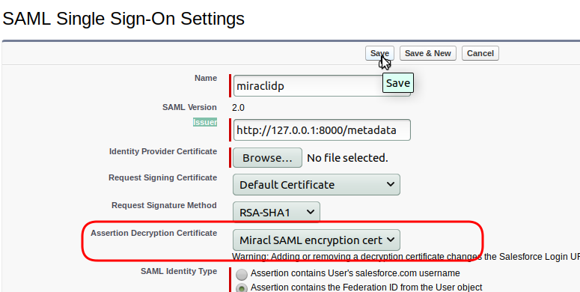The image size is (580, 292).
Task: Click the 'Request Signature Method' label
Action: (164, 205)
